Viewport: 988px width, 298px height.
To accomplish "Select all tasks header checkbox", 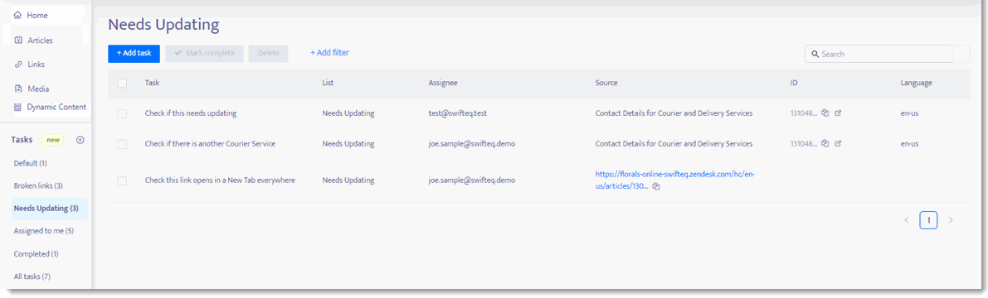I will [122, 83].
